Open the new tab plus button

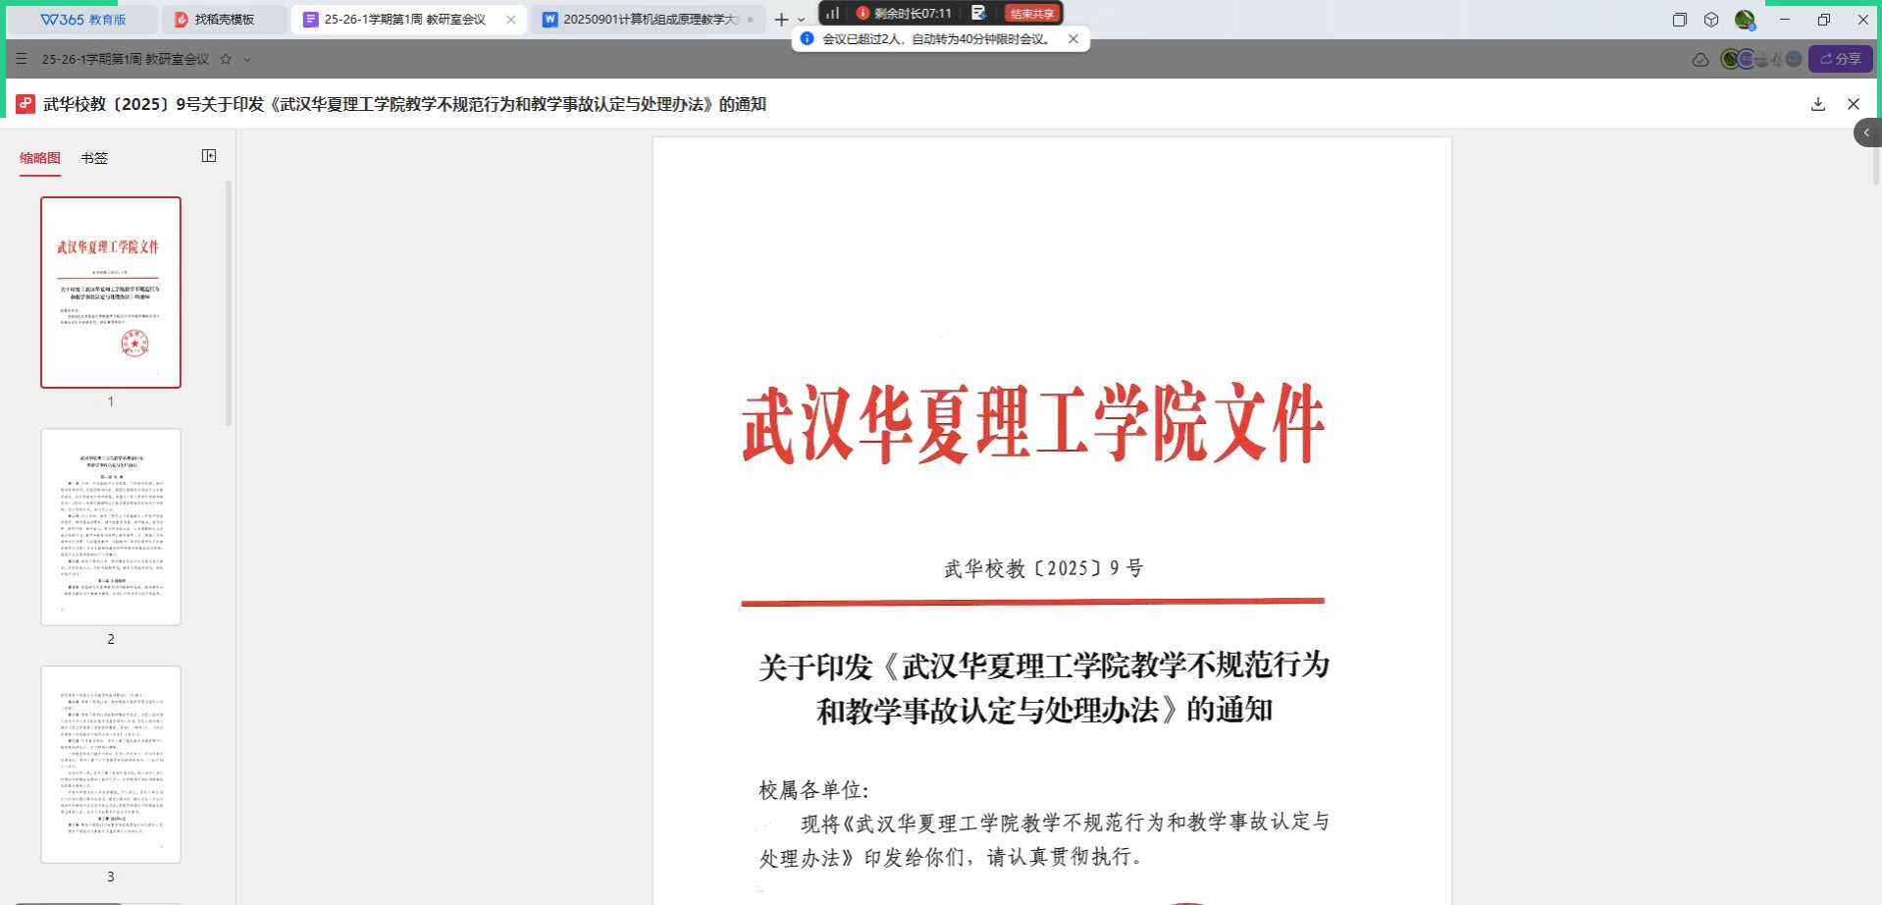(781, 20)
